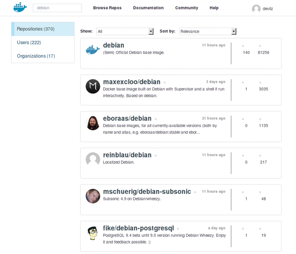Select Repositories (370) tab
The image size is (296, 254).
click(x=43, y=29)
